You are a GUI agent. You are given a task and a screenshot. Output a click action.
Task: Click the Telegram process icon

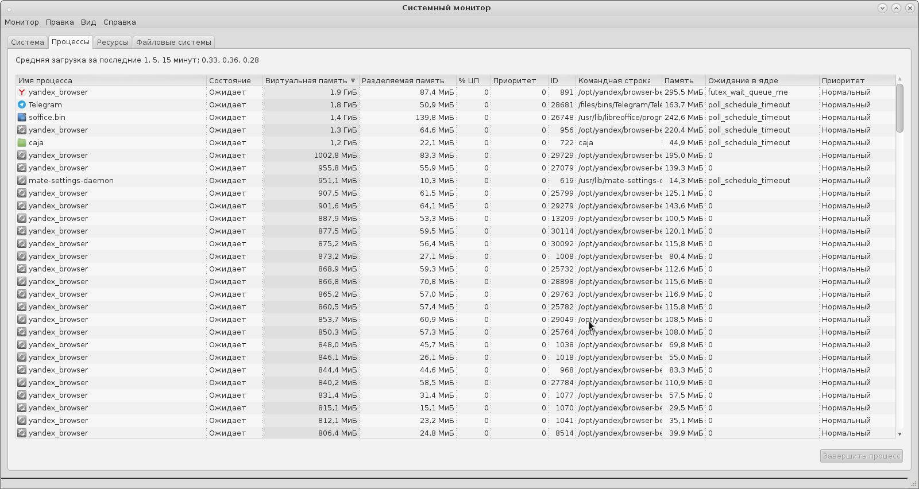(x=22, y=105)
